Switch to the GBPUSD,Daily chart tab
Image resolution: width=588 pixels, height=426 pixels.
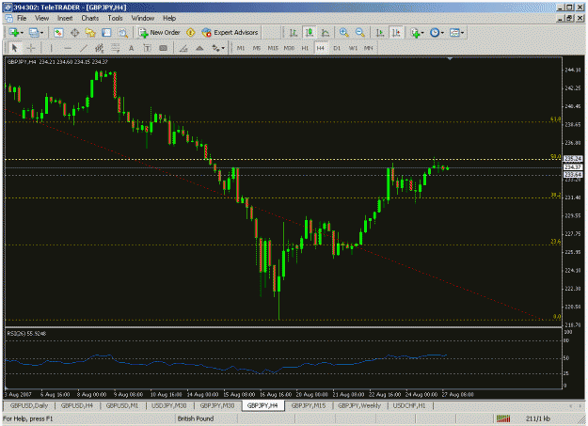pyautogui.click(x=29, y=405)
